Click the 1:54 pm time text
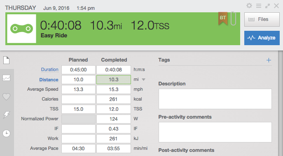The image size is (283, 156). click(86, 8)
